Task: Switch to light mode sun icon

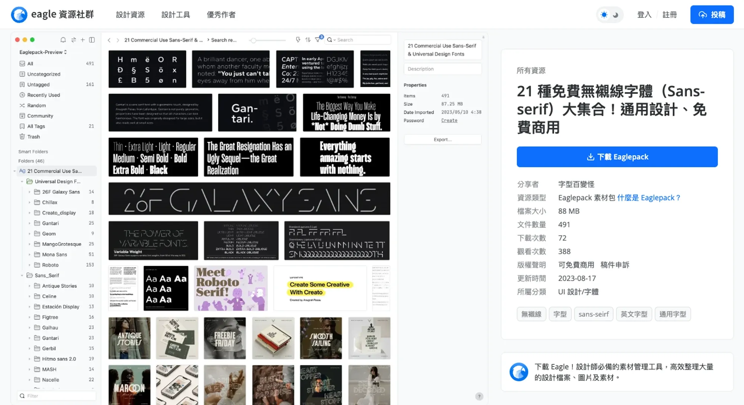Action: tap(604, 15)
